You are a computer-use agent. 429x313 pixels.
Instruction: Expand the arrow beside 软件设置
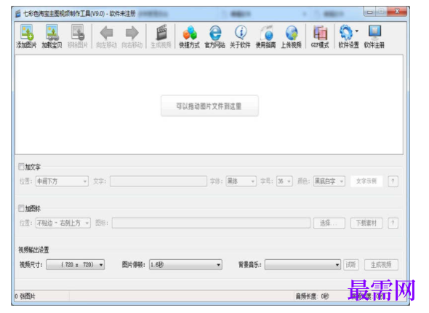pyautogui.click(x=357, y=31)
